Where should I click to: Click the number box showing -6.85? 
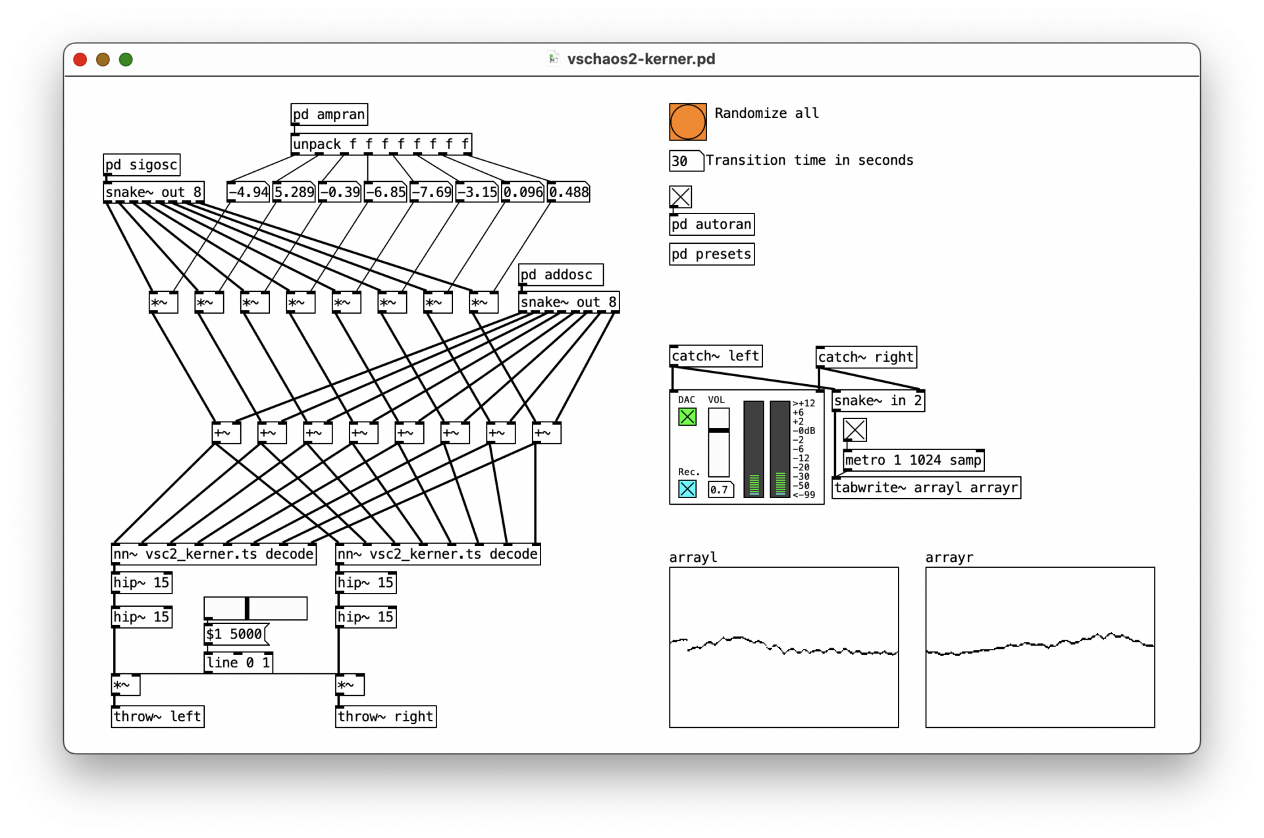[x=386, y=192]
